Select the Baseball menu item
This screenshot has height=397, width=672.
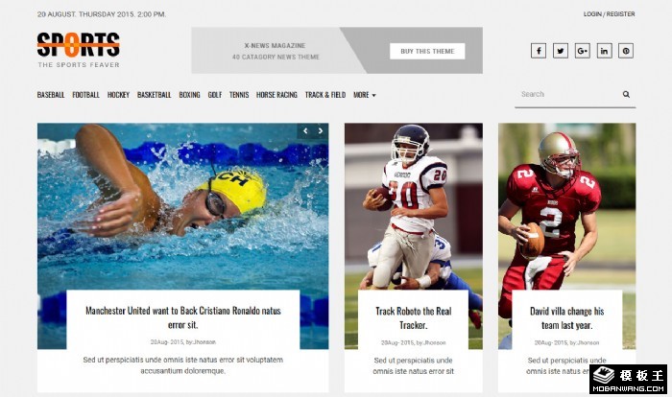pyautogui.click(x=51, y=95)
